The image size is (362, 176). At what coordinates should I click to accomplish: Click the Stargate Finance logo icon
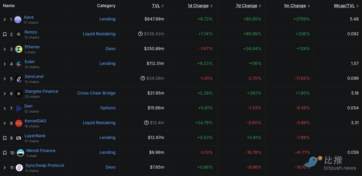pos(19,94)
